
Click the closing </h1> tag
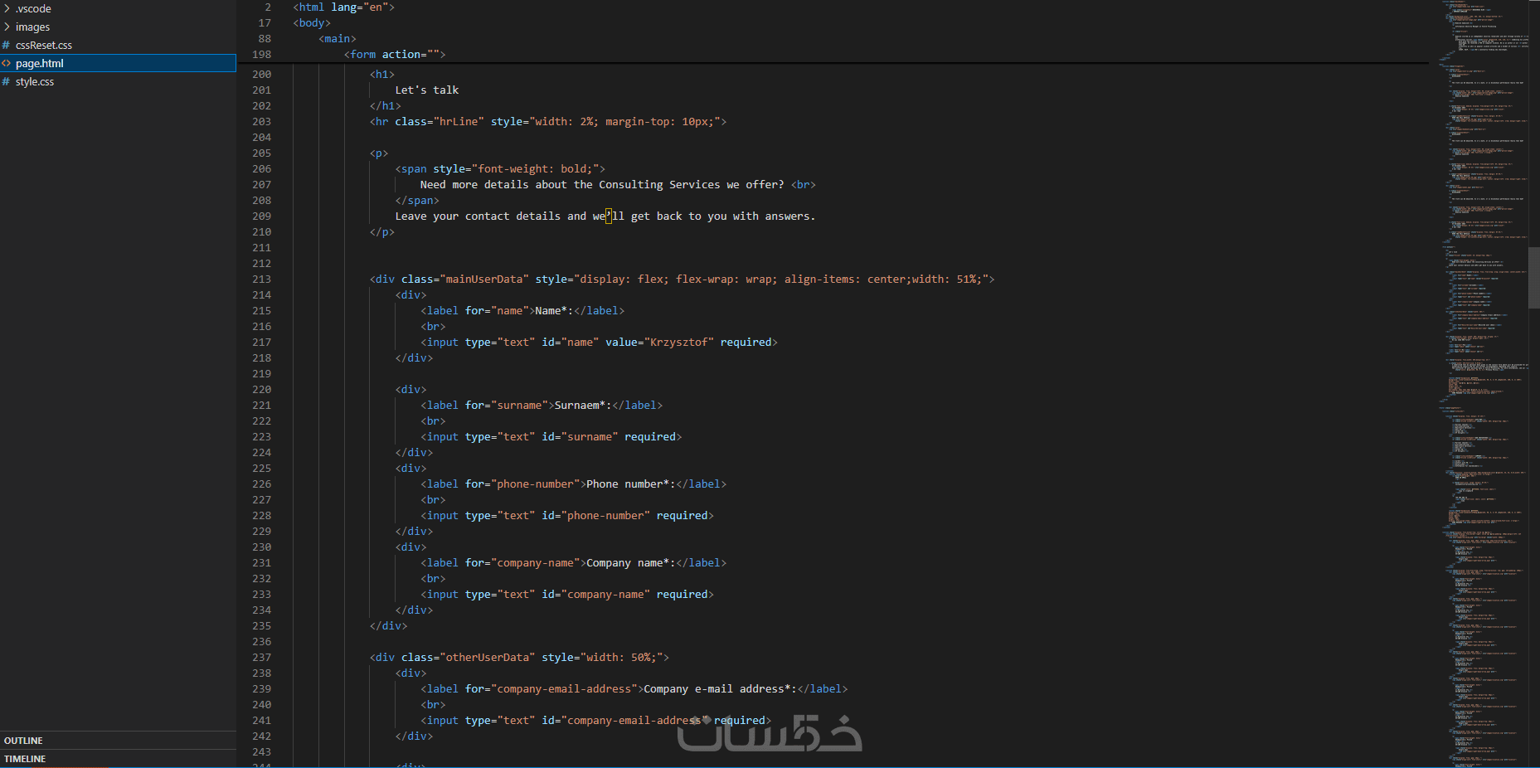[x=386, y=106]
